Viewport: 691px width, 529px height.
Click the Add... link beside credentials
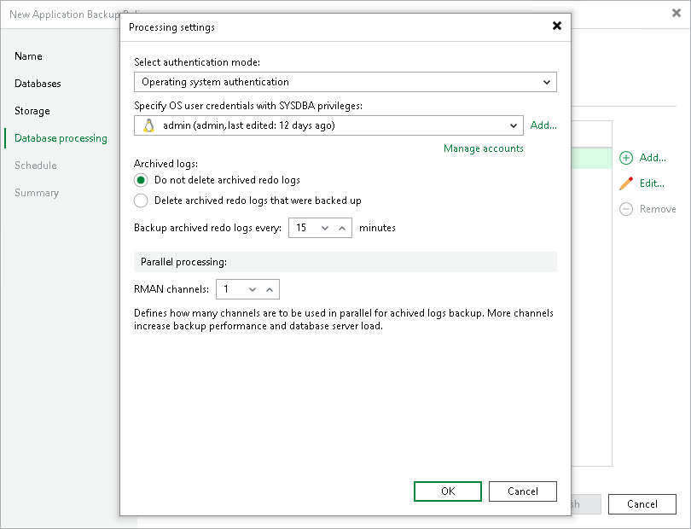click(x=543, y=125)
